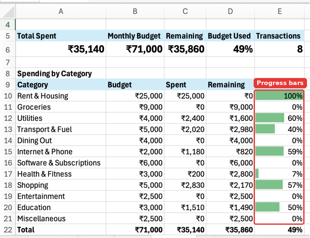Select the transactions count cell showing 8
The image size is (310, 238).
(279, 49)
